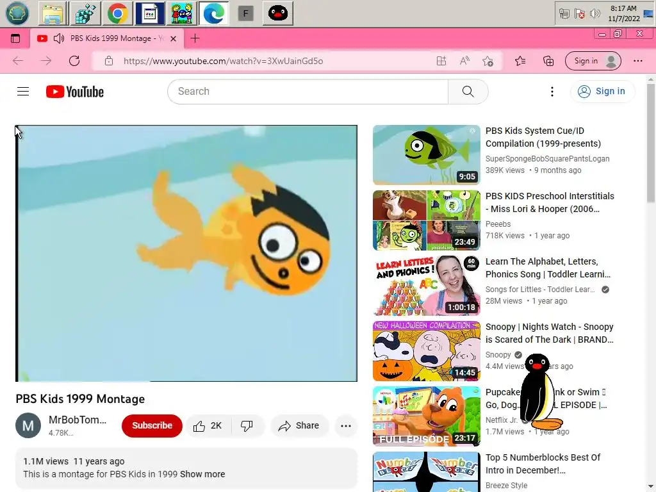Open the green cubes taskbar icon
This screenshot has width=656, height=492.
click(x=85, y=13)
